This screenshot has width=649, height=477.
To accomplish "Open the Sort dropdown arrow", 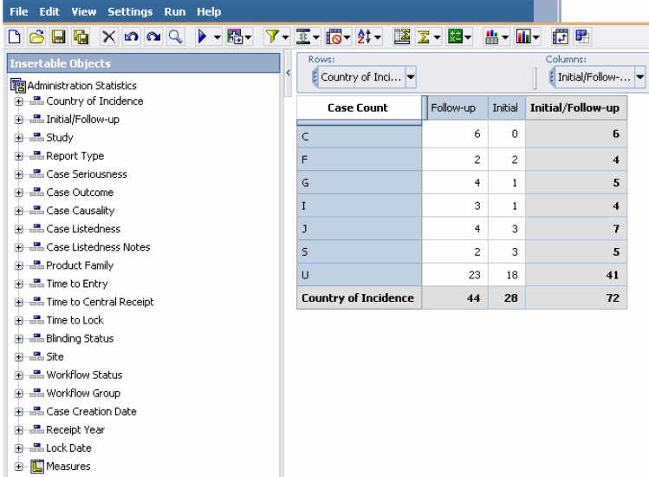I will tap(378, 37).
